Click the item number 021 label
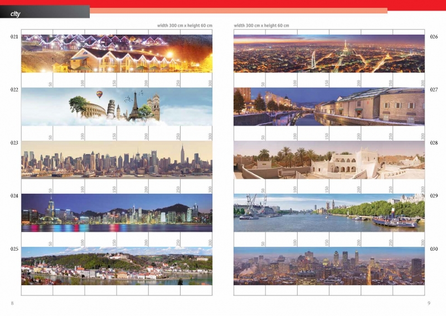The image size is (446, 316). pyautogui.click(x=14, y=37)
